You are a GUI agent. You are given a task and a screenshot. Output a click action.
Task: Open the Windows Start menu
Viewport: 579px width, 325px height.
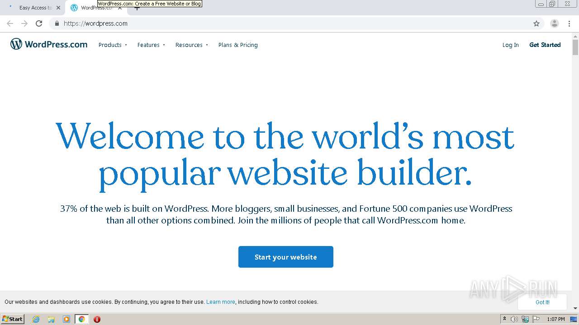[12, 319]
